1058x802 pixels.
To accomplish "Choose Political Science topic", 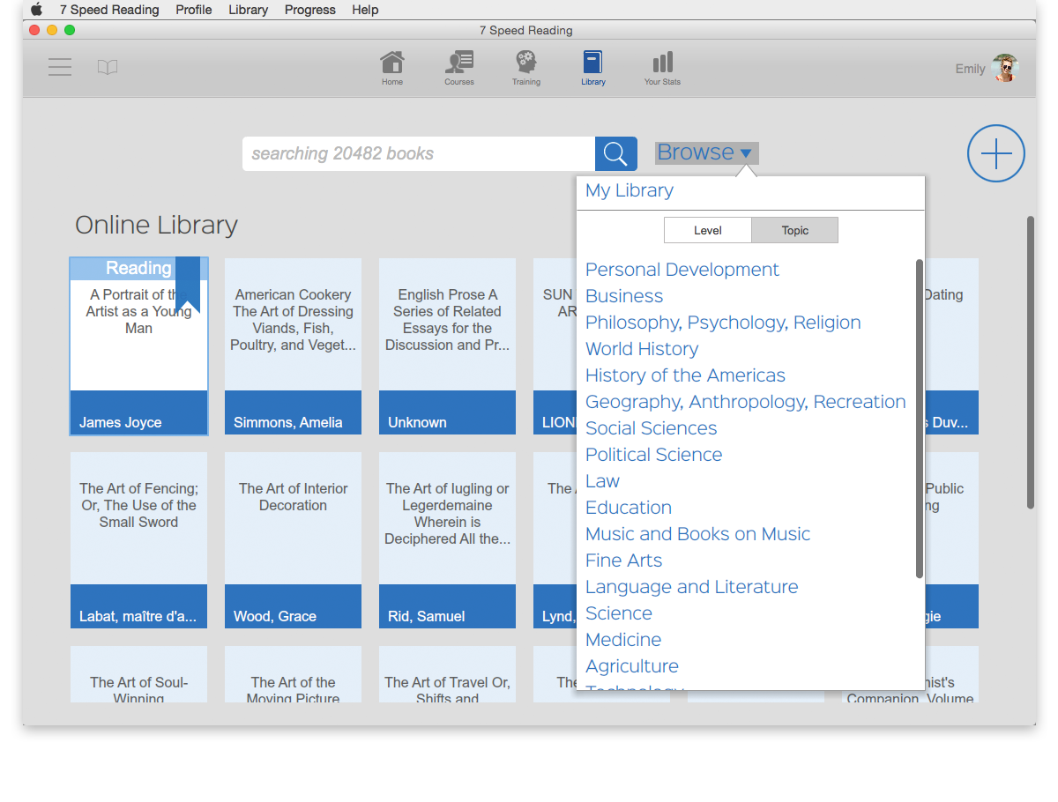I will click(x=654, y=455).
